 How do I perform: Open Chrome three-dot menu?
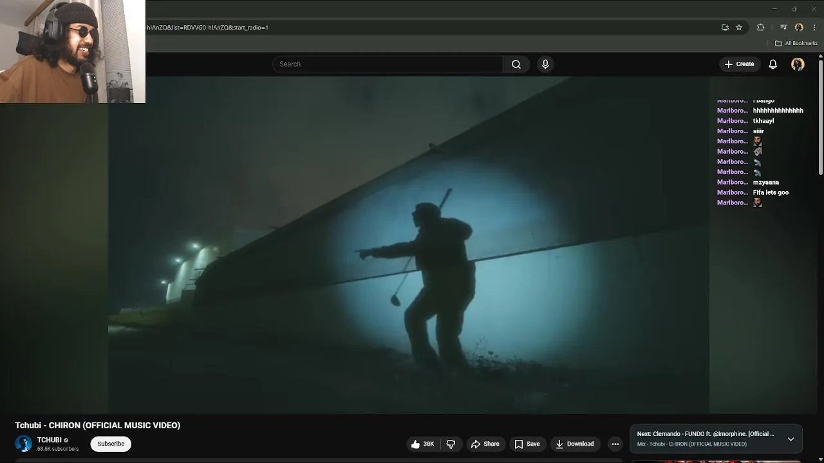(x=814, y=28)
